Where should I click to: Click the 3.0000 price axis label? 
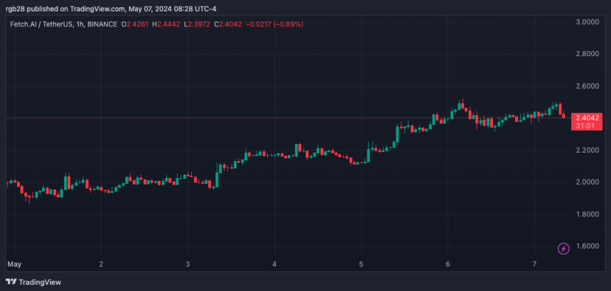[x=586, y=22]
